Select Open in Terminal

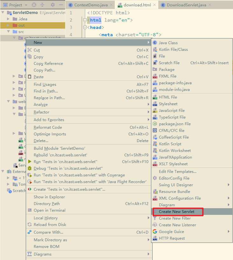pos(89,210)
